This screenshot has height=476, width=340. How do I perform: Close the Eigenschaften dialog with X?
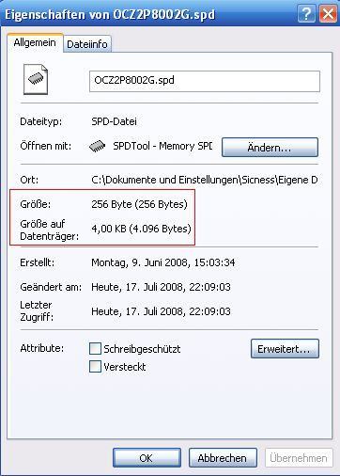[x=328, y=14]
